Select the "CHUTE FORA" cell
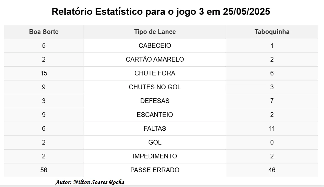This screenshot has width=324, height=187. click(x=155, y=73)
